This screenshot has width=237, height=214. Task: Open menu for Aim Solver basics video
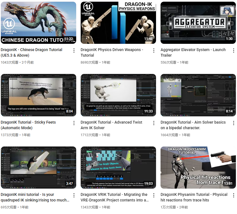point(234,123)
